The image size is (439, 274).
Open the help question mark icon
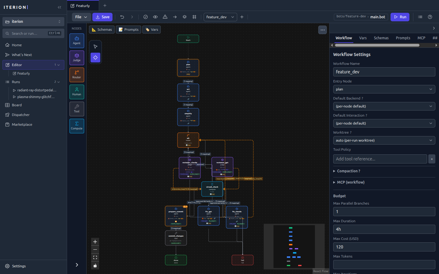coord(430,17)
